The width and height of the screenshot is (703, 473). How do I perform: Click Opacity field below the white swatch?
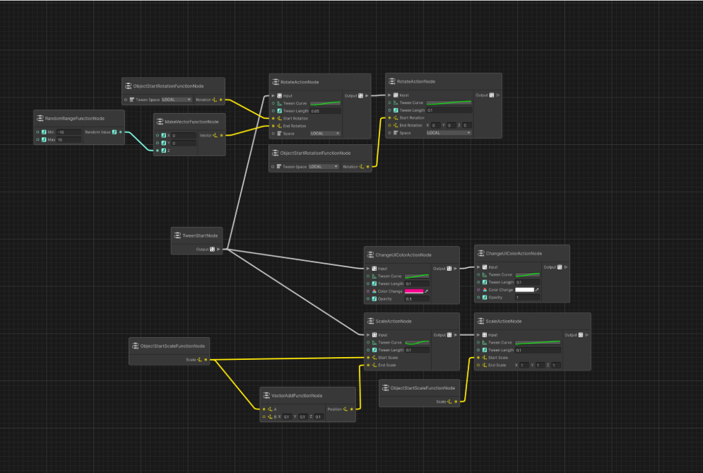coord(528,298)
